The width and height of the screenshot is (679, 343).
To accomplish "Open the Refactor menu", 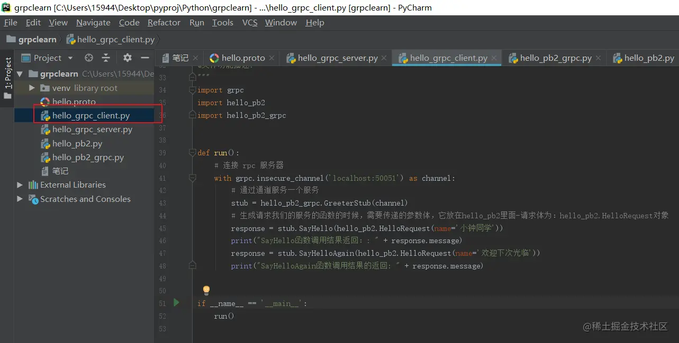I will [x=164, y=23].
